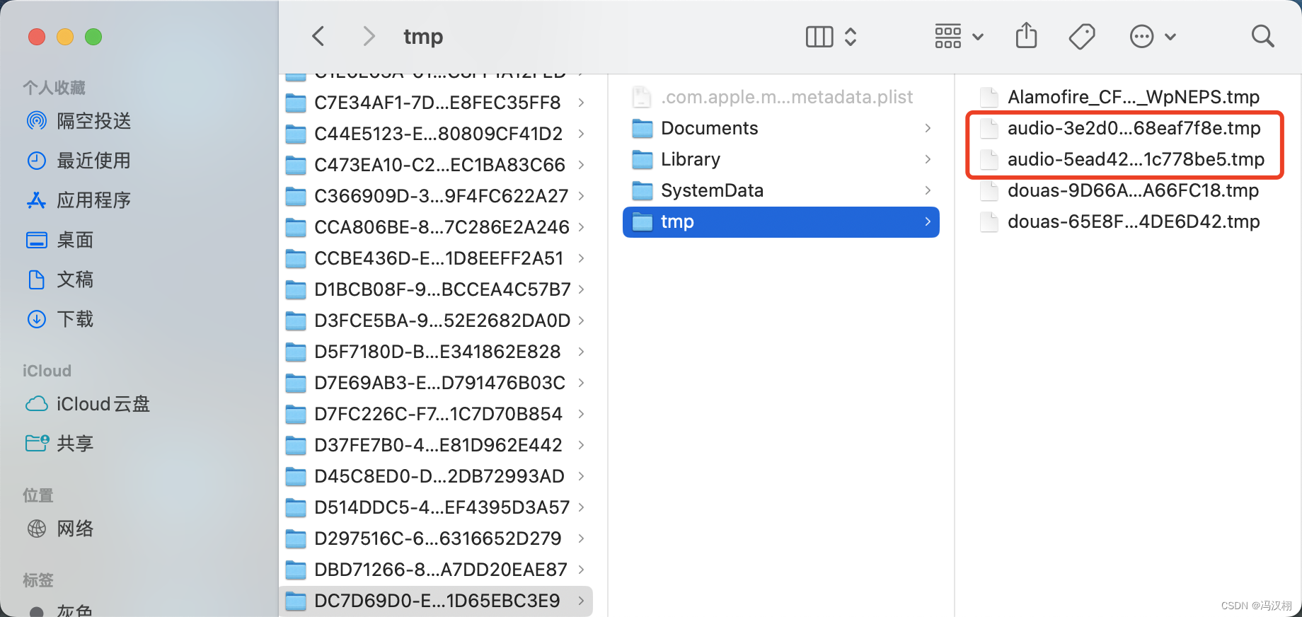
Task: Click the Search magnifier icon
Action: (x=1262, y=36)
